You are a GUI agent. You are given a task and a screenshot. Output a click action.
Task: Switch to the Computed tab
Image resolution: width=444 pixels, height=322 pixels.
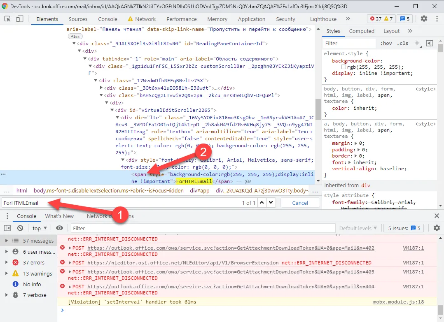pyautogui.click(x=361, y=31)
